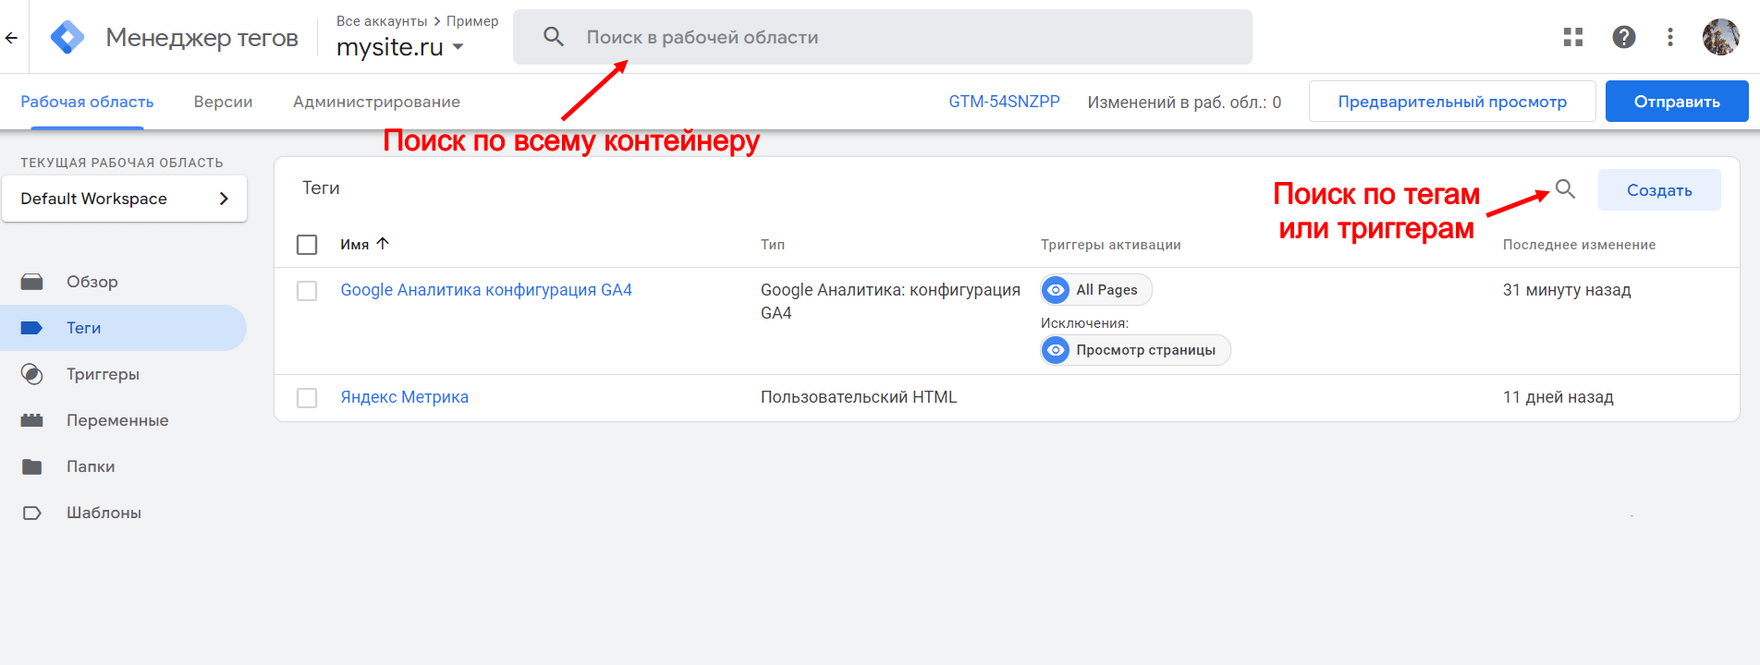
Task: Click the Пример breadcrumb
Action: [x=472, y=20]
